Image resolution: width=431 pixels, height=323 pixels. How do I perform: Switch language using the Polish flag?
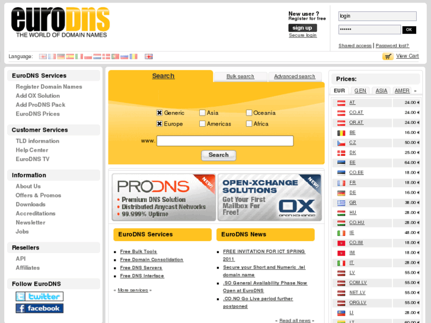coord(88,57)
